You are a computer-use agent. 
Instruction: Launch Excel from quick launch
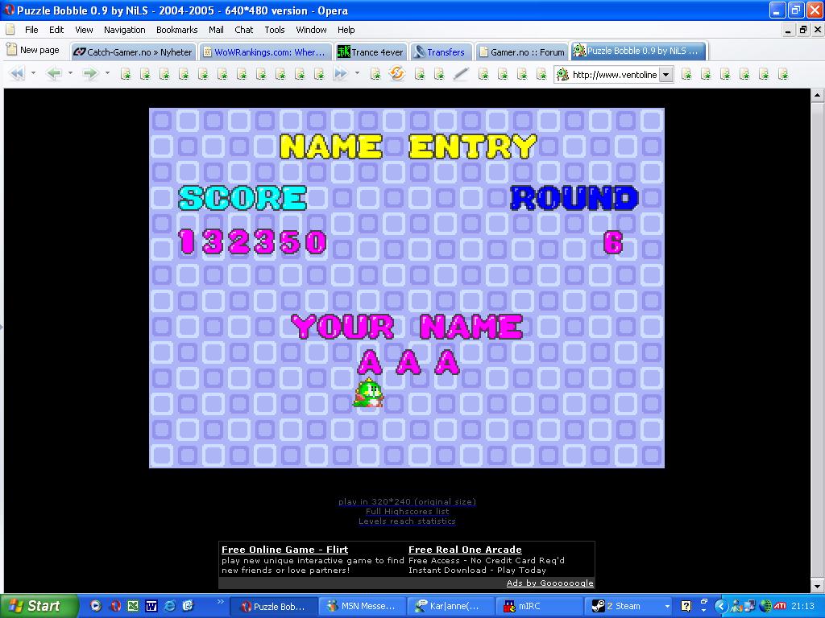click(x=133, y=606)
